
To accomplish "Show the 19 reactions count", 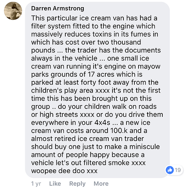I will click(x=178, y=170).
